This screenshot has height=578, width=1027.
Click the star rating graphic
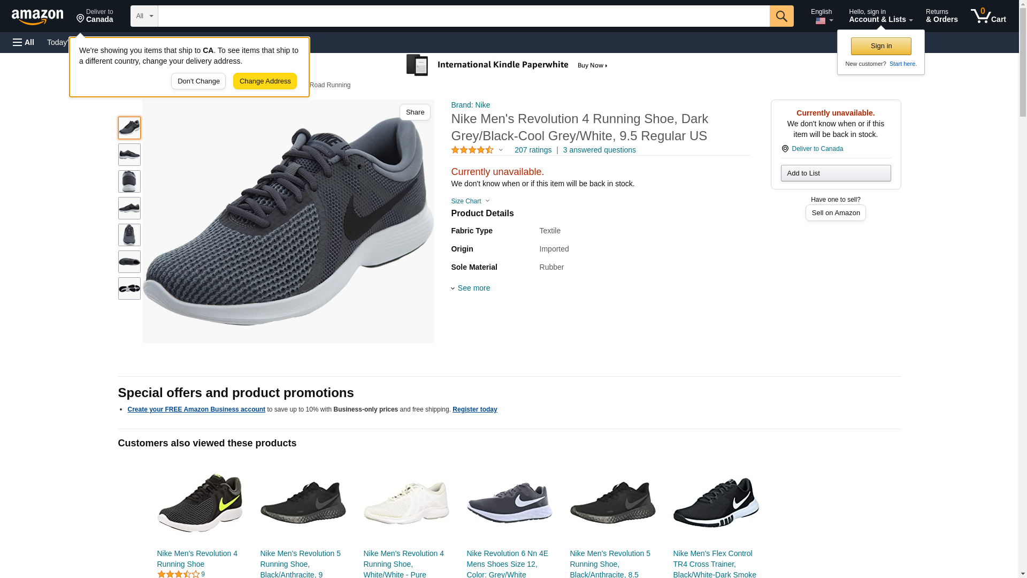click(x=472, y=150)
